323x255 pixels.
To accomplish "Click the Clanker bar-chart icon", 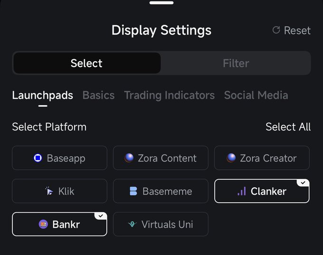I will pyautogui.click(x=242, y=191).
